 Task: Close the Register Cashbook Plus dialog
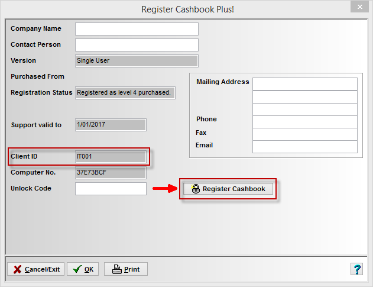359,7
